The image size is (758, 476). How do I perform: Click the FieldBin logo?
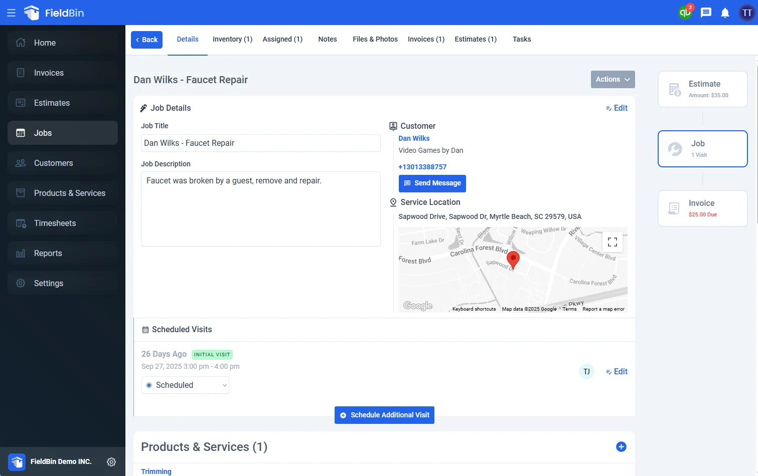(x=54, y=13)
